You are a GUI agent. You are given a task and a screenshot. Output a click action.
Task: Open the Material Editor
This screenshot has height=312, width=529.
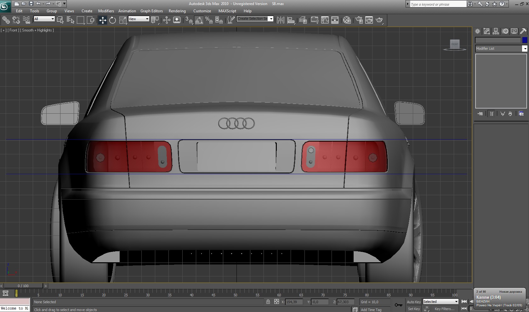(347, 20)
